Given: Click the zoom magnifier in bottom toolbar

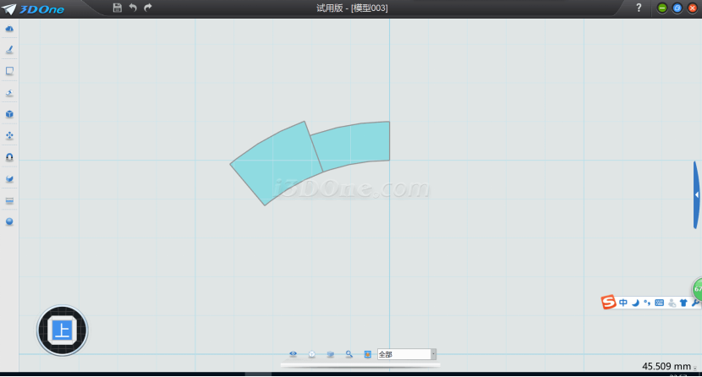Looking at the screenshot, I should point(348,354).
